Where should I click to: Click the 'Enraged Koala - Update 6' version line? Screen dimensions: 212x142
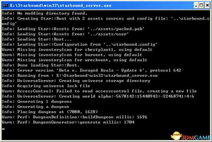click(x=91, y=70)
